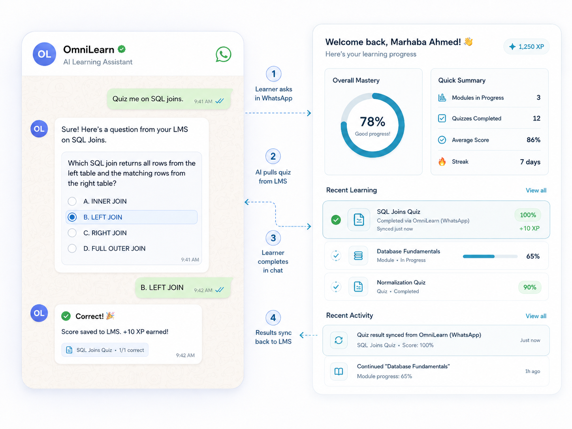Screen dimensions: 572x429
Task: Click the party popper emoji after "Correct!"
Action: point(110,316)
